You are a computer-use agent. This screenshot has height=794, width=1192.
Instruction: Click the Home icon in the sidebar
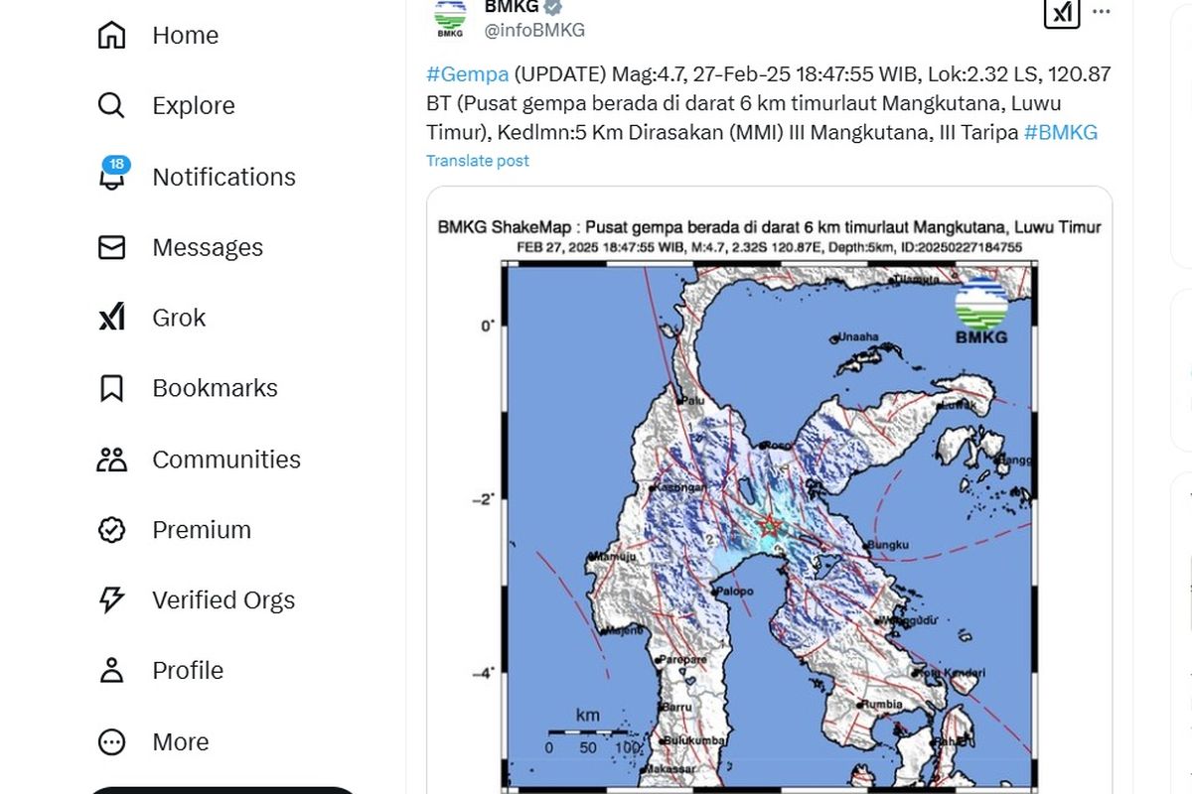point(112,35)
